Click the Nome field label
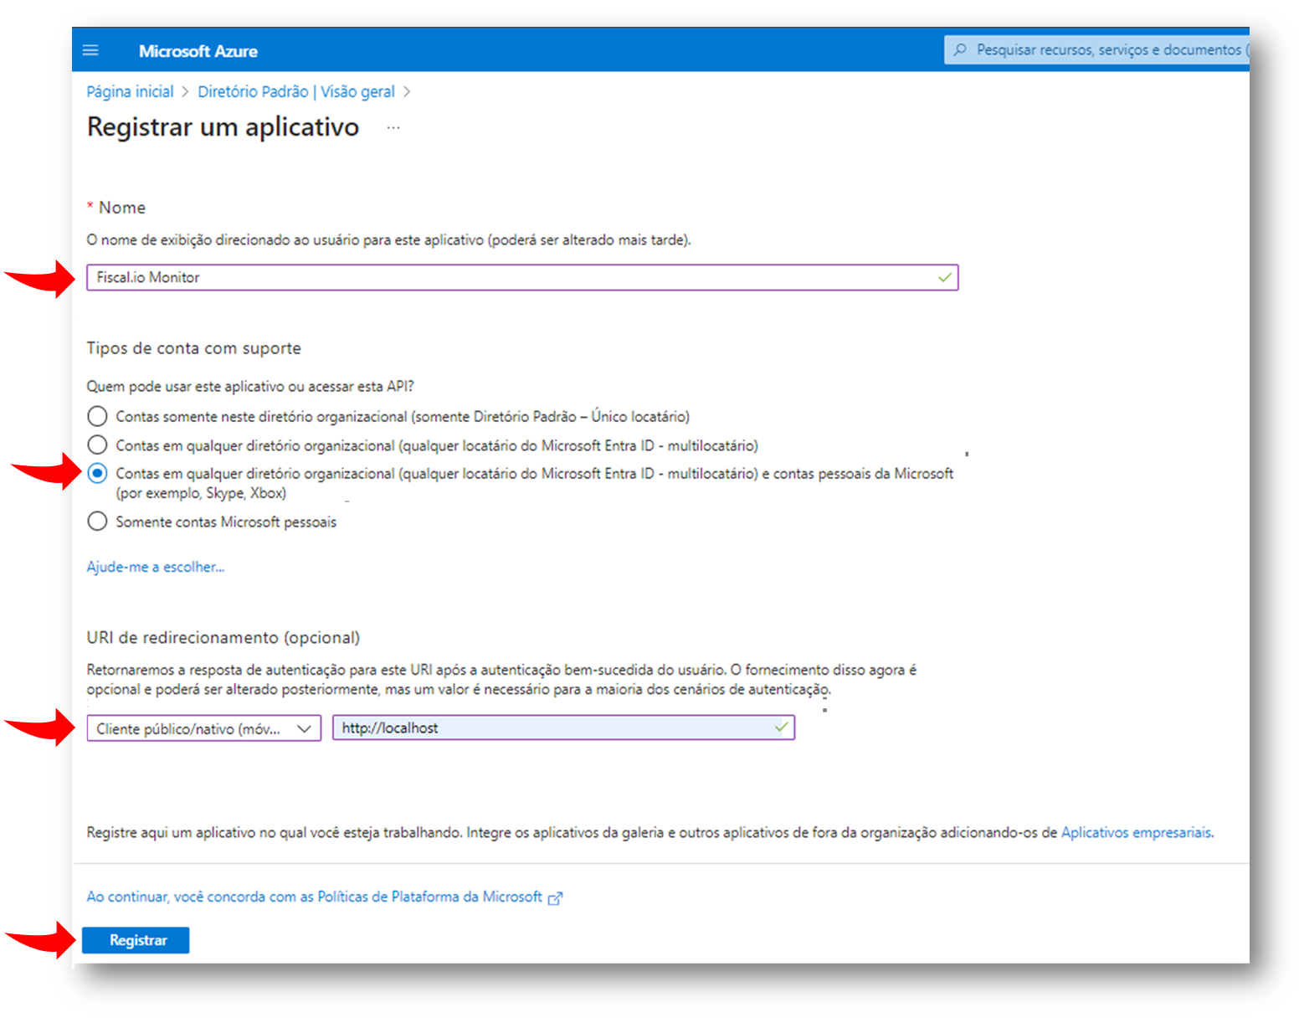The height and width of the screenshot is (1023, 1304). coord(122,208)
